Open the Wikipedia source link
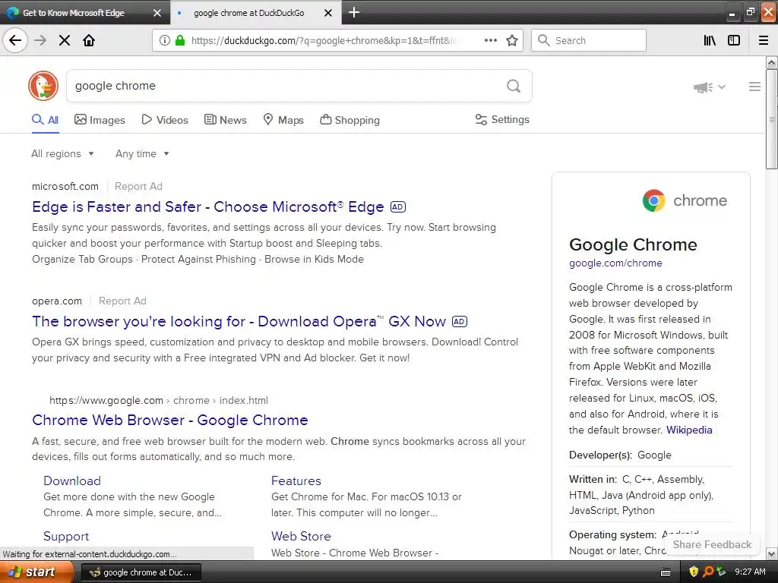The image size is (778, 583). [688, 430]
